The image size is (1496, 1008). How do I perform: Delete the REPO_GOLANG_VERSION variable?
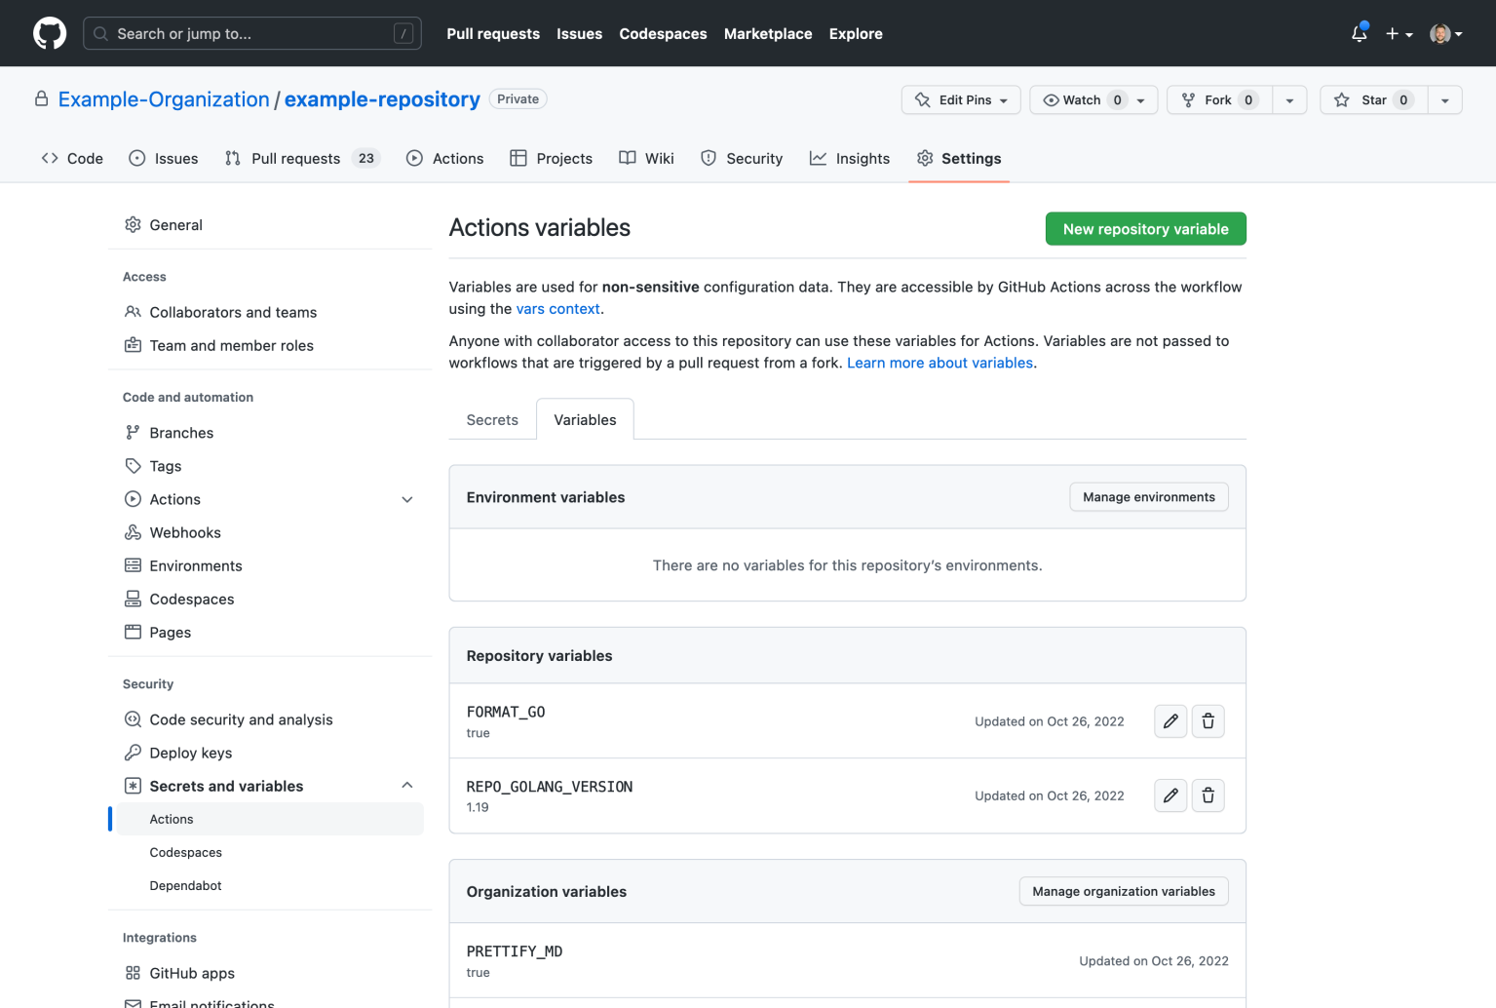click(1208, 795)
